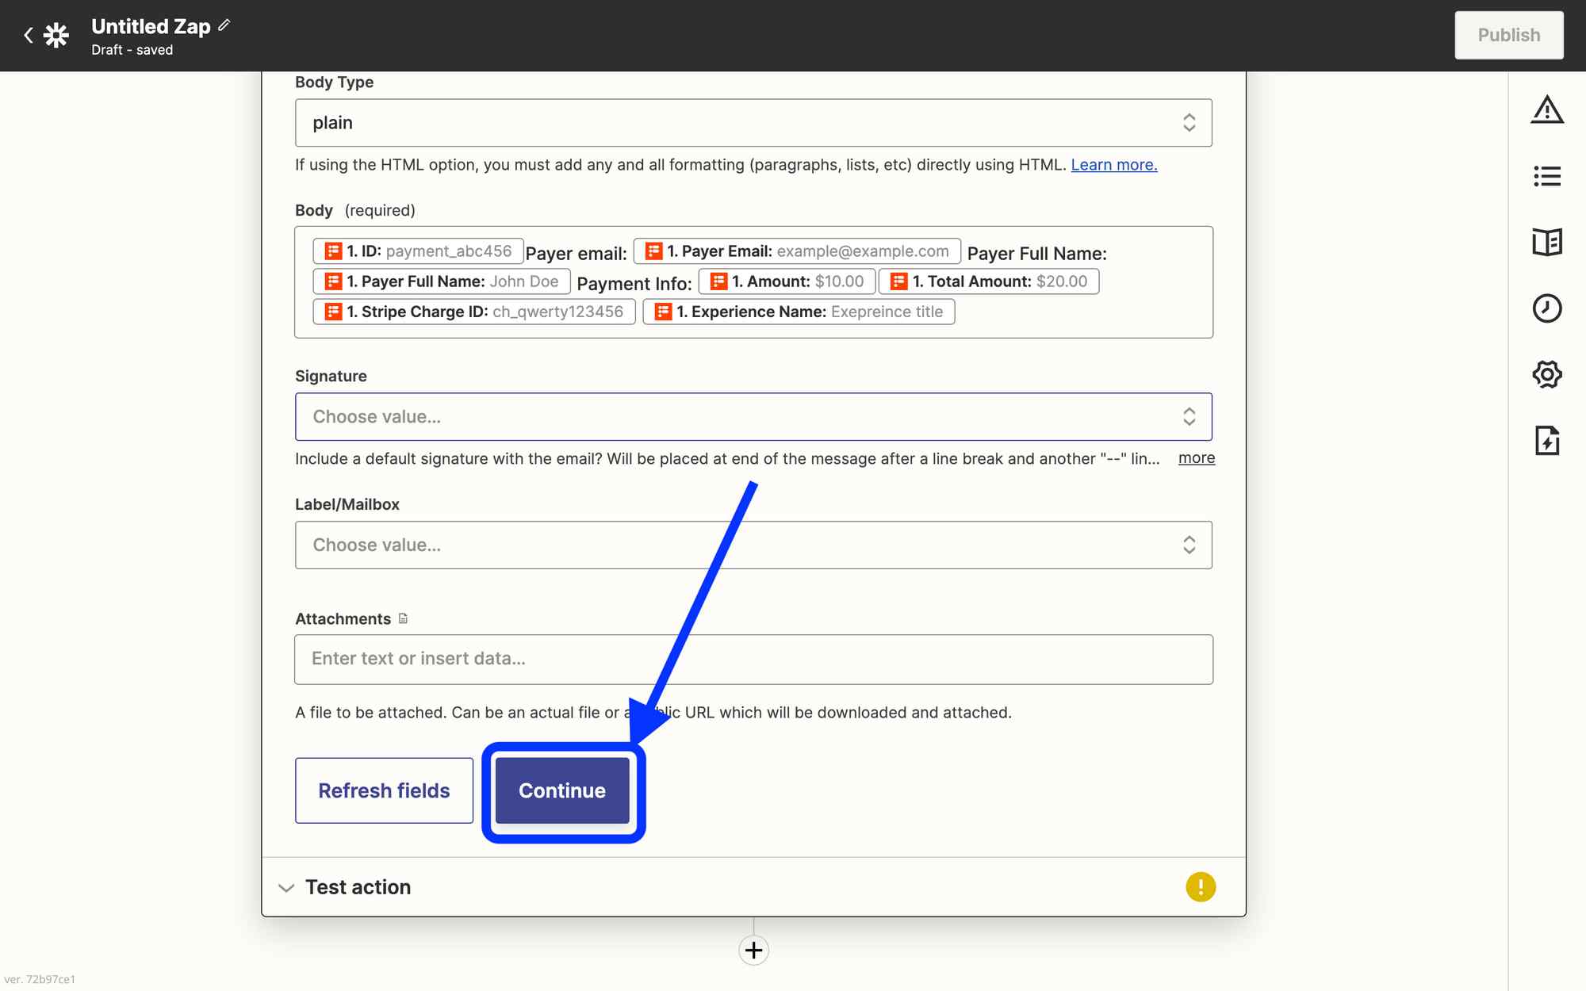Image resolution: width=1586 pixels, height=991 pixels.
Task: Open the settings gear sidebar icon
Action: pos(1546,374)
